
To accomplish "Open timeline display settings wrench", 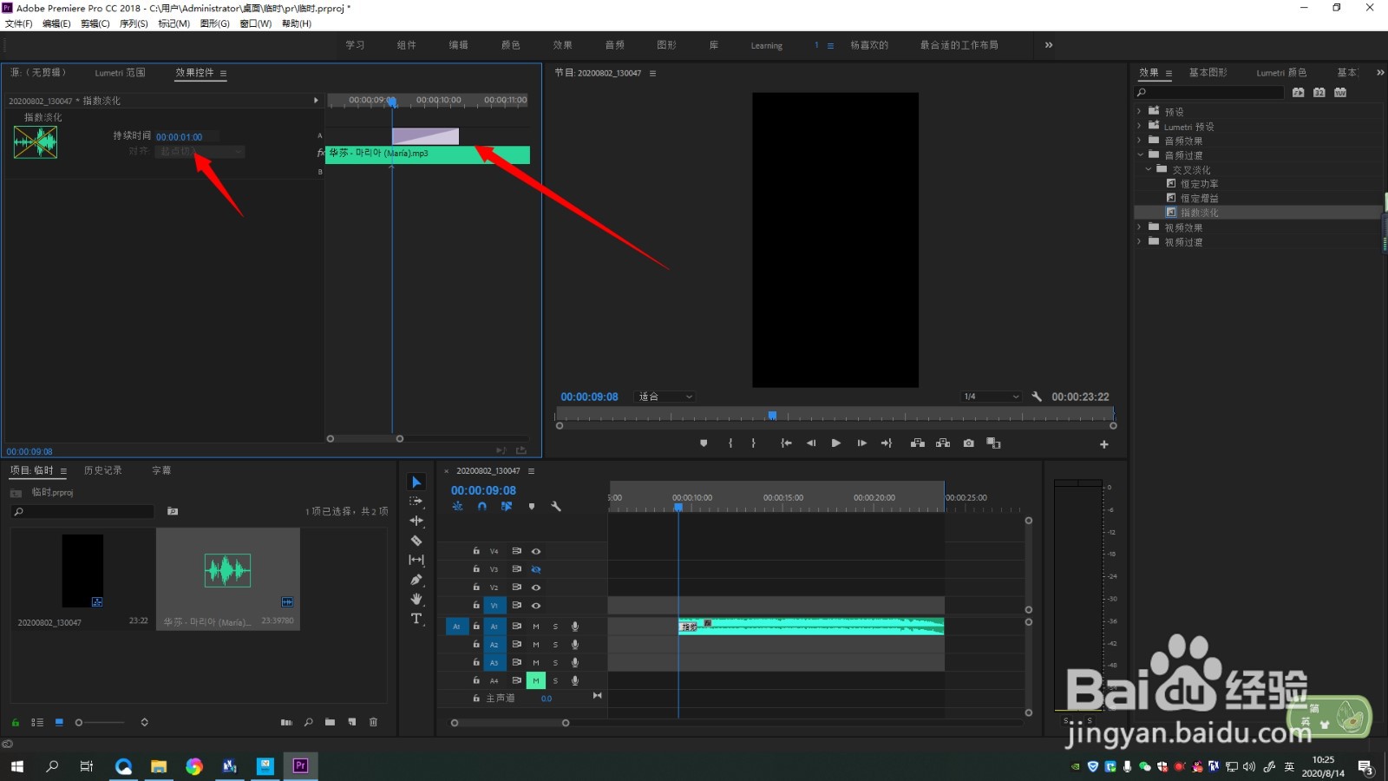I will pos(556,507).
